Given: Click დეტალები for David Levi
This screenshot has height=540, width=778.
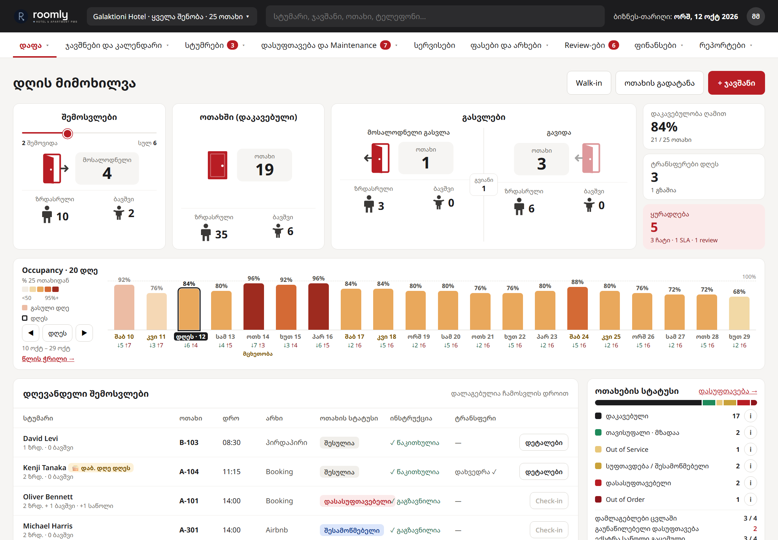Looking at the screenshot, I should (x=544, y=442).
